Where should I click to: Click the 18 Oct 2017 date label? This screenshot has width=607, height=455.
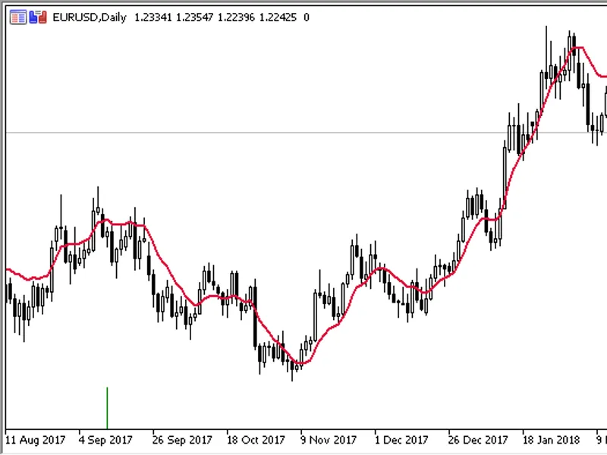pos(256,440)
